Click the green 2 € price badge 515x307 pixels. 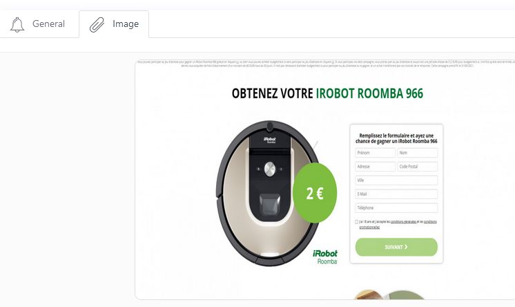point(315,194)
